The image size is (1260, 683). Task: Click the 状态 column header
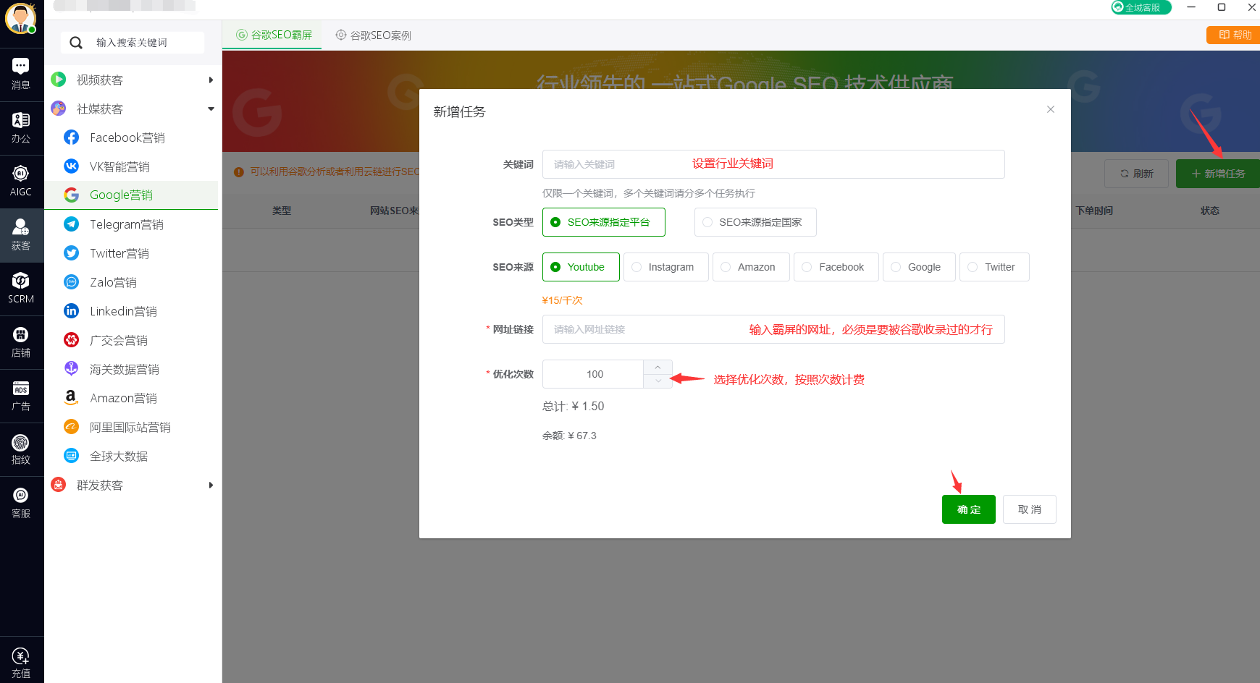coord(1209,211)
